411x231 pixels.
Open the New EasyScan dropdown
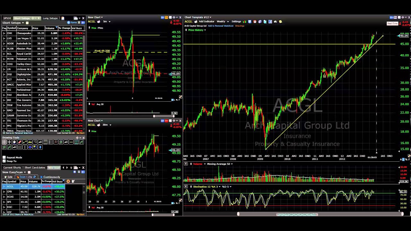click(25, 172)
